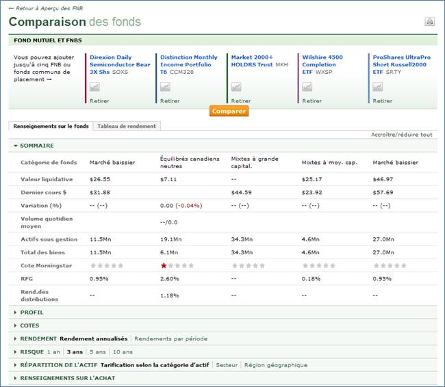445x387 pixels.
Task: Click the Mixtes à moy. cap. category cell
Action: [x=329, y=163]
